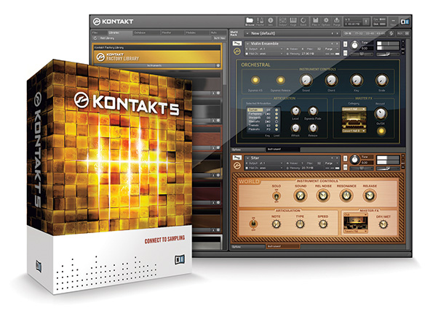This screenshot has height=321, width=430.
Task: Toggle Dynamic Release yellow button
Action: 280,80
